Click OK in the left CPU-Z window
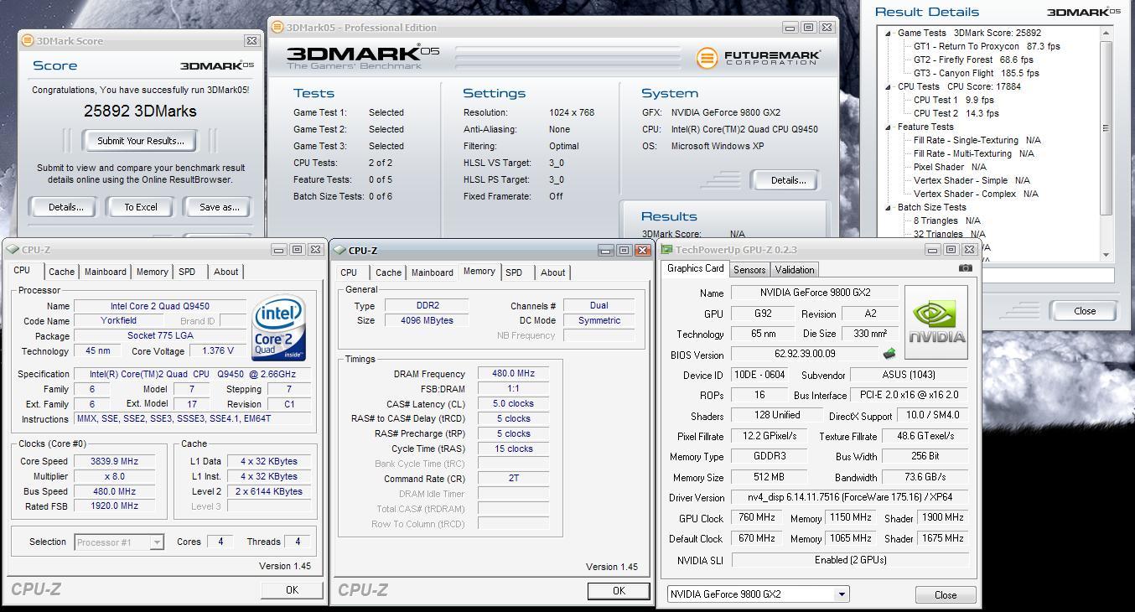Image resolution: width=1135 pixels, height=612 pixels. (292, 590)
